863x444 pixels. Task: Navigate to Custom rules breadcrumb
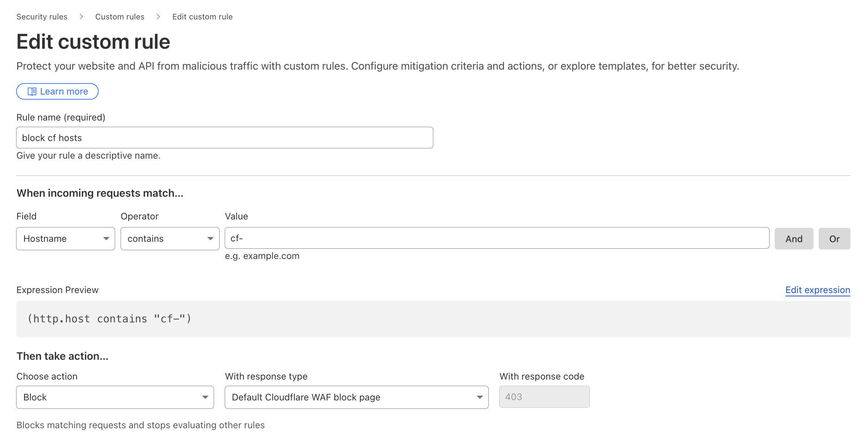pyautogui.click(x=120, y=17)
